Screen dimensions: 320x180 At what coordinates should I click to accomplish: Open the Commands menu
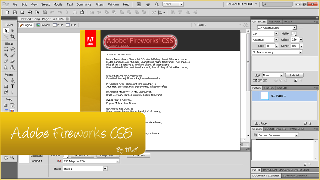click(84, 4)
